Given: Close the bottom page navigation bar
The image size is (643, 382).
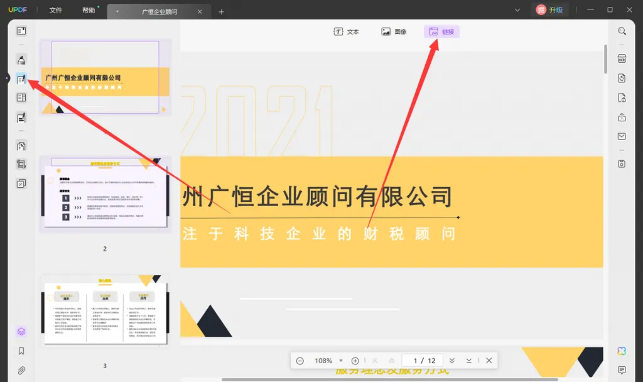Looking at the screenshot, I should click(489, 360).
